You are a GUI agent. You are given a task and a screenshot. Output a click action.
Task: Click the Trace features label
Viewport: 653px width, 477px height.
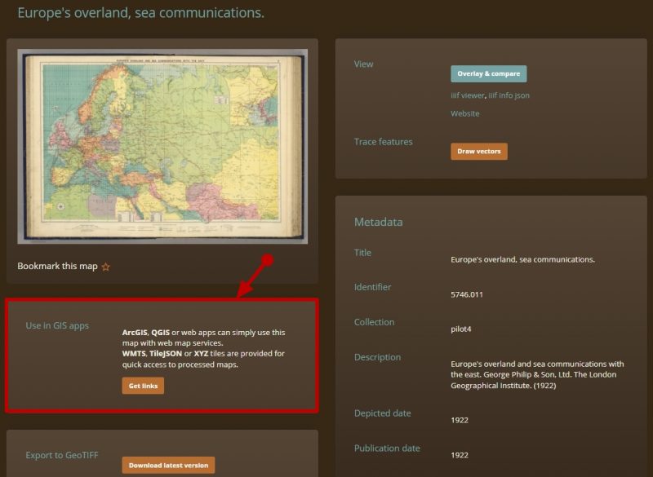[383, 142]
